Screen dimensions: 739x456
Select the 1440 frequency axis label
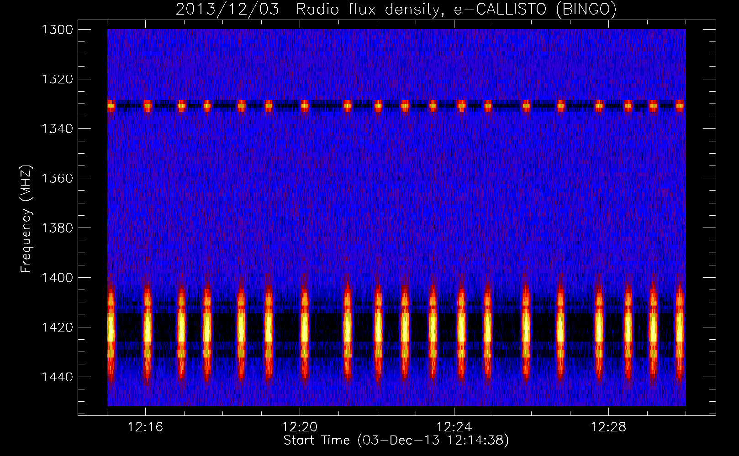[x=57, y=377]
